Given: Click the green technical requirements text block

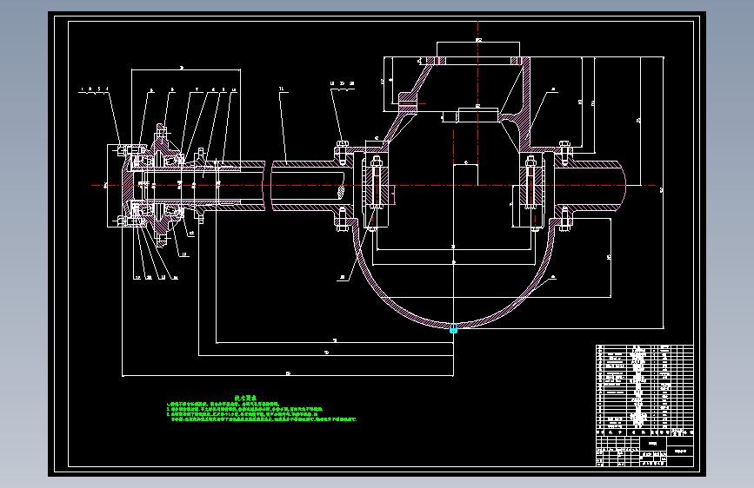Looking at the screenshot, I should click(x=262, y=409).
